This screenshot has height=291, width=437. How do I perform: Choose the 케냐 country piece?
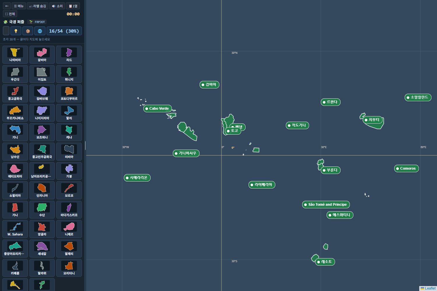click(69, 132)
